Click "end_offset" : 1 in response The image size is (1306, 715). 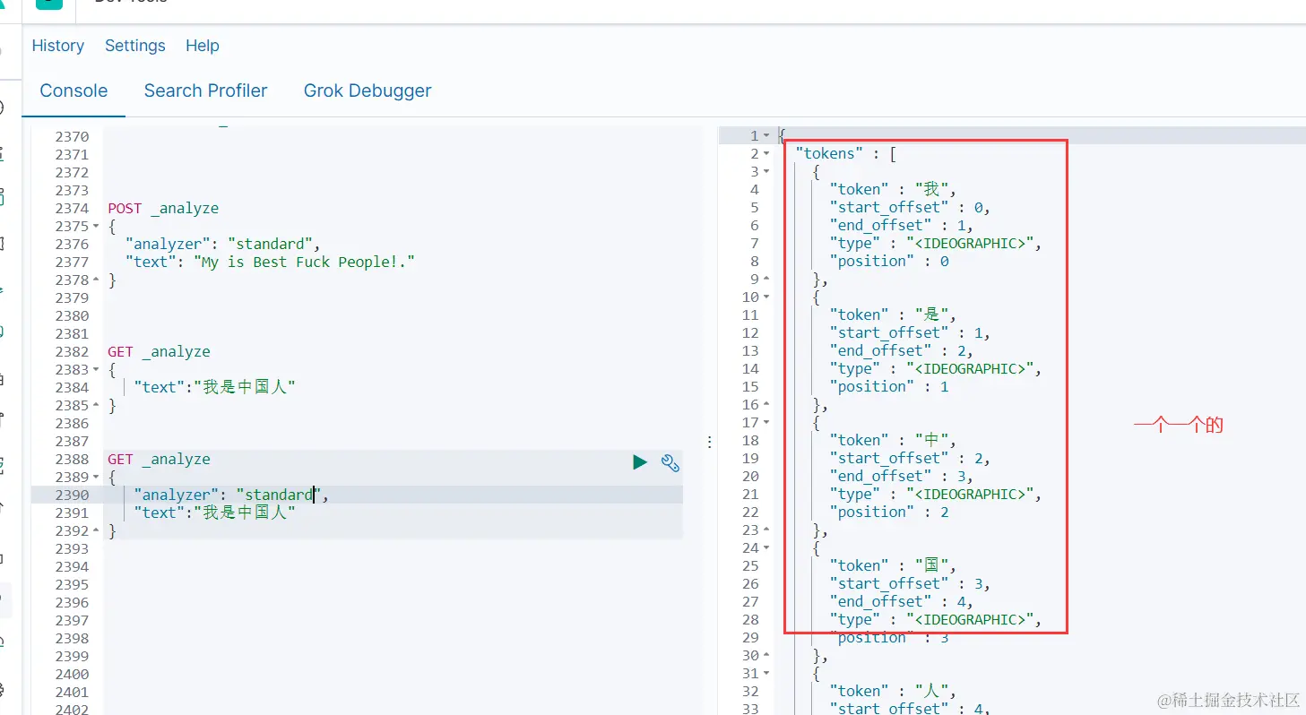pyautogui.click(x=901, y=226)
